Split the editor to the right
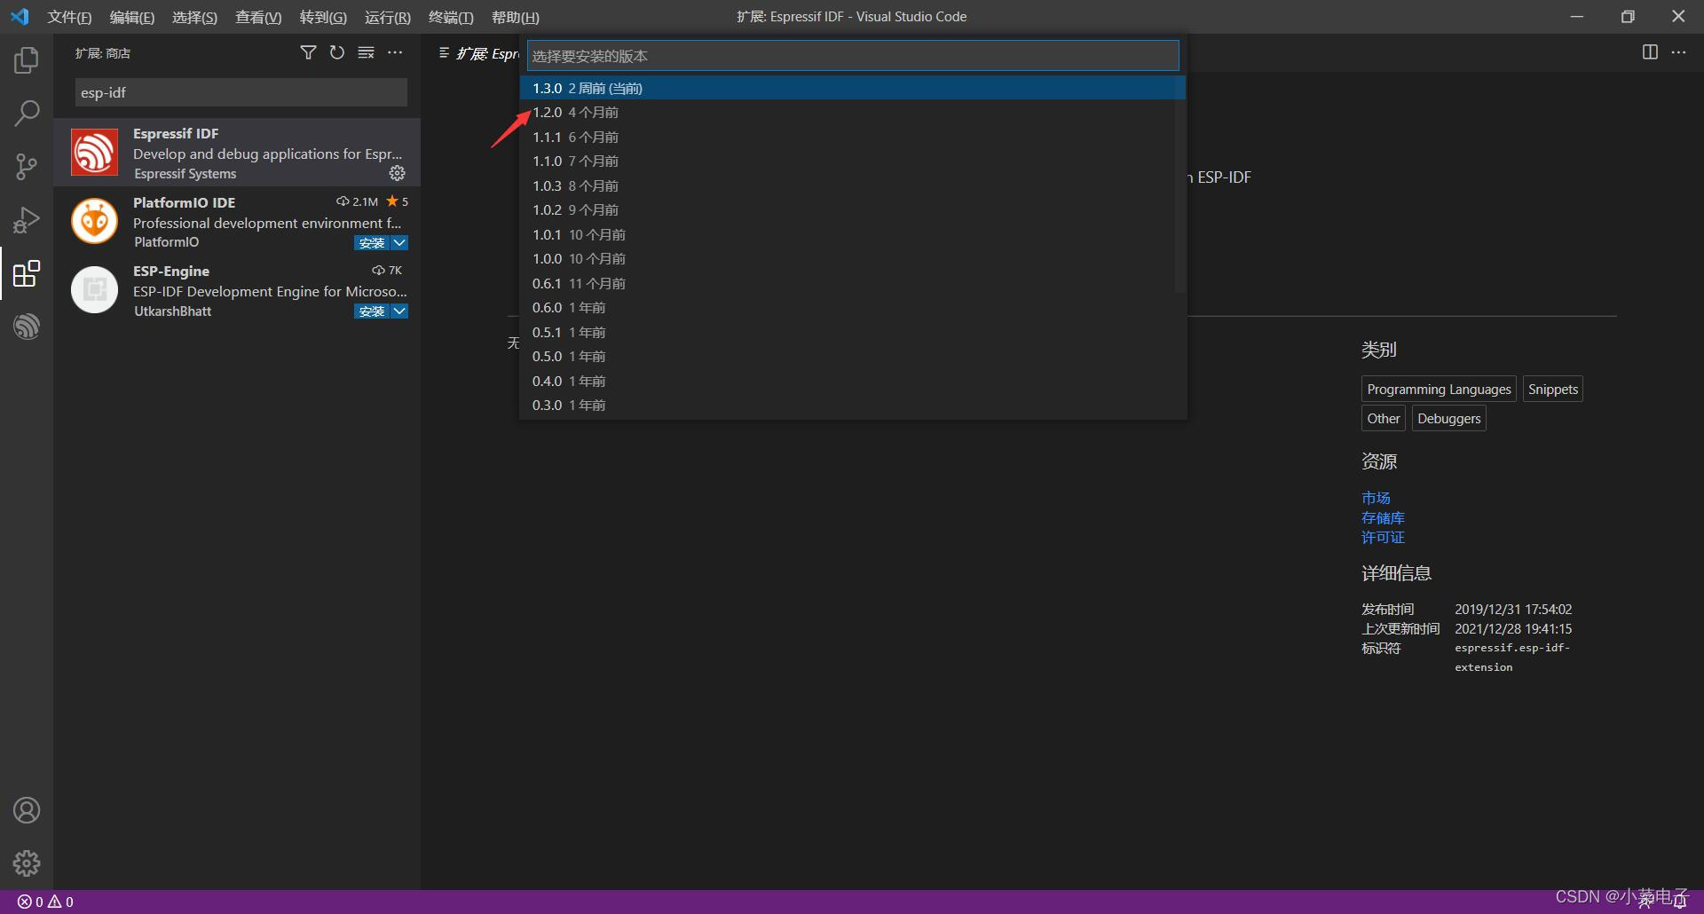 [x=1650, y=52]
